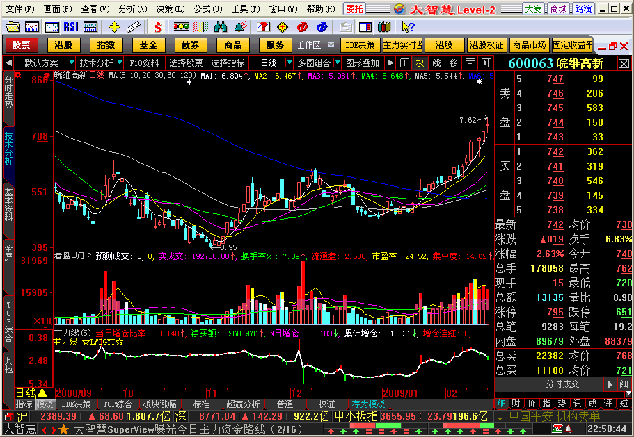
Task: Expand the 技术分析 dropdown arrow
Action: point(120,63)
